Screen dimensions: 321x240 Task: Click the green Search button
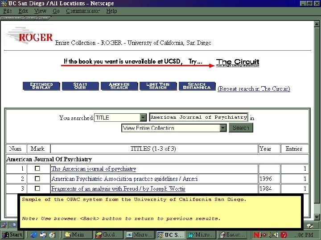pyautogui.click(x=241, y=128)
